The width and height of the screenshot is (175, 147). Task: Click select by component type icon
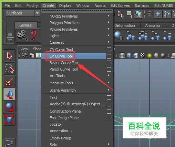(x=138, y=14)
